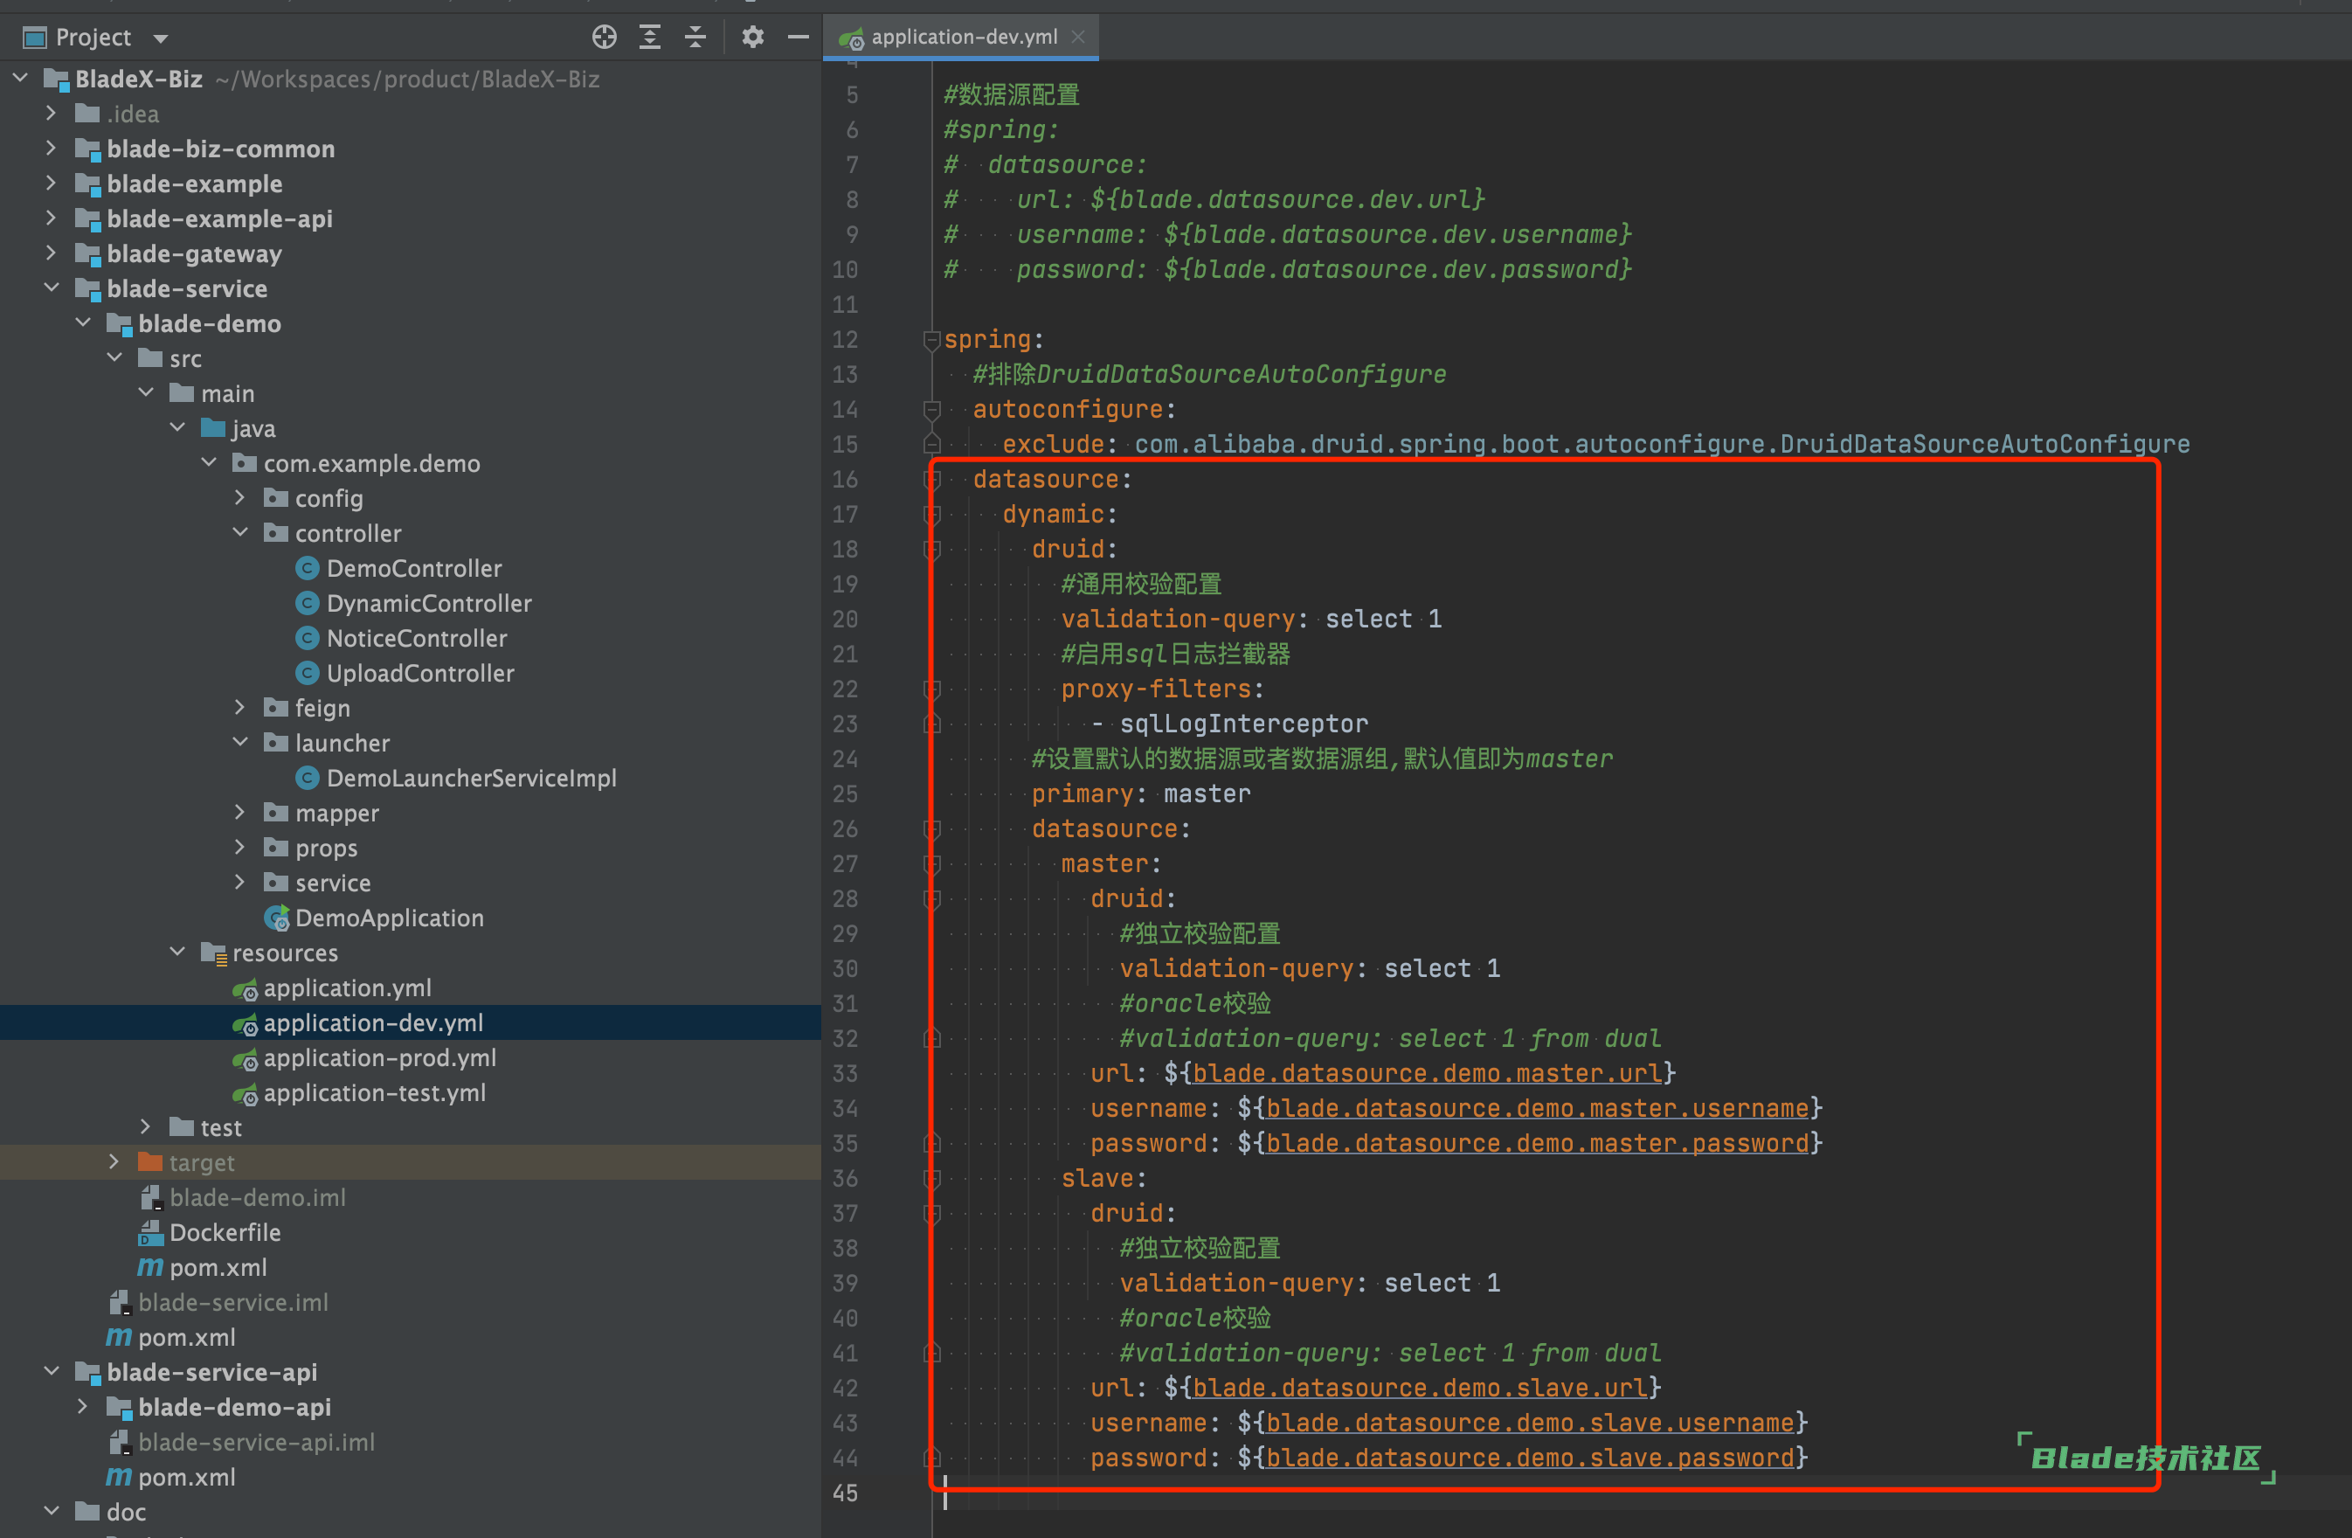
Task: Click line number 25 in the gutter
Action: pos(845,793)
